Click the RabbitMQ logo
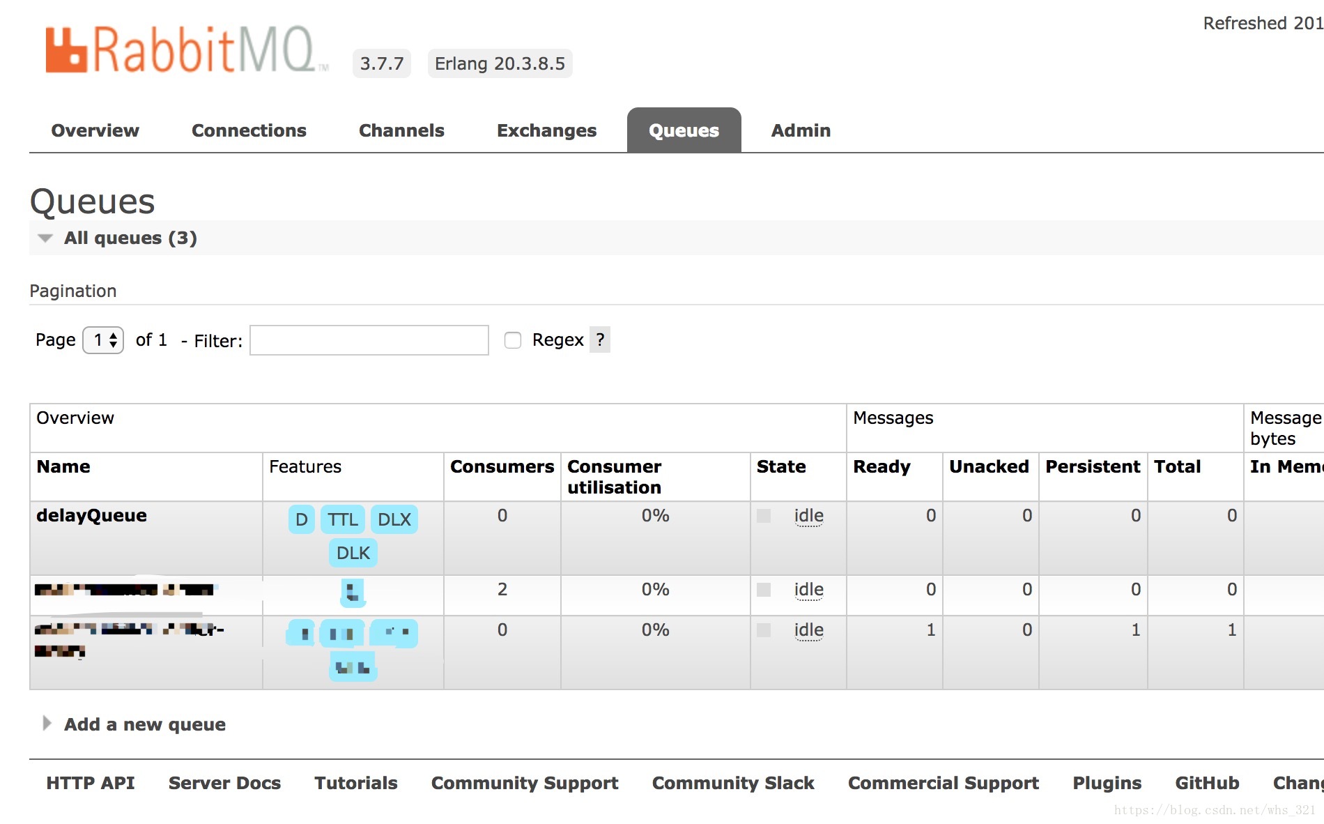The width and height of the screenshot is (1324, 824). (187, 50)
